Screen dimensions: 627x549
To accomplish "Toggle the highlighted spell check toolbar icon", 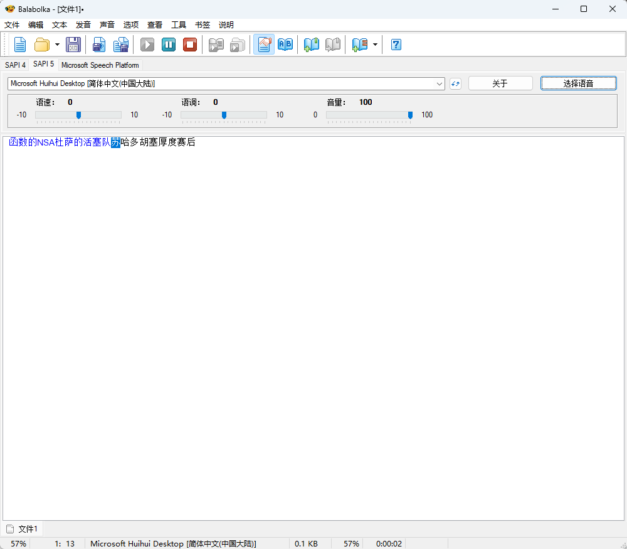I will pos(264,45).
